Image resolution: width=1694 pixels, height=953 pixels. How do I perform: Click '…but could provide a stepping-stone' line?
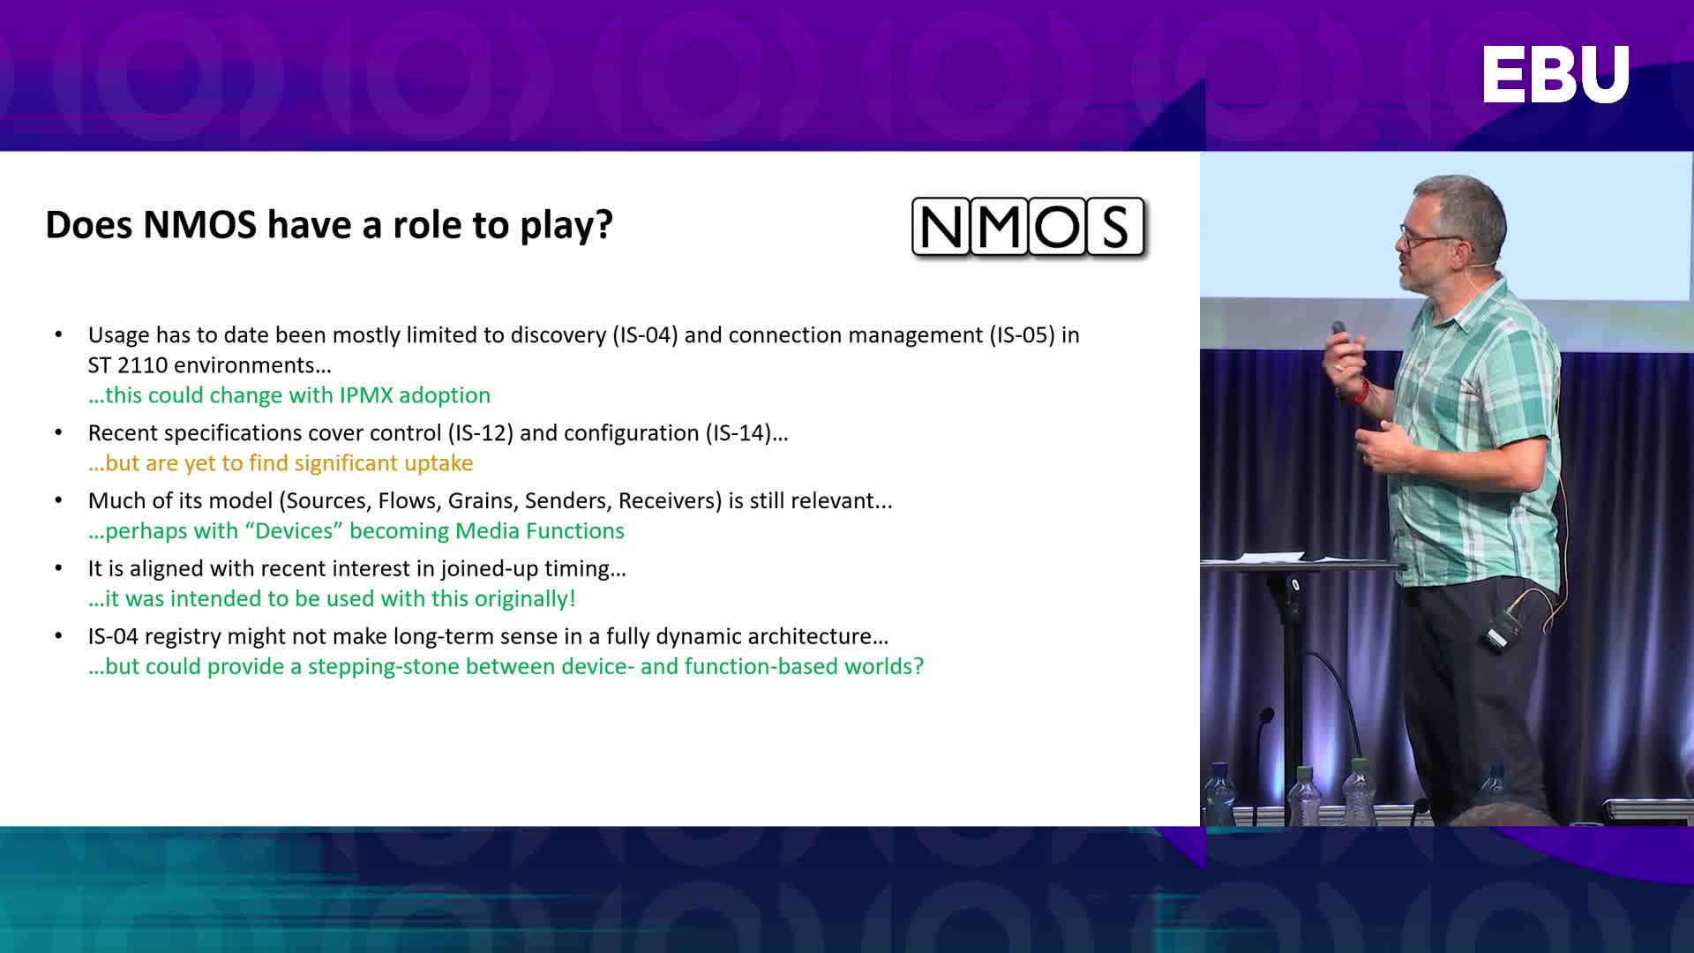click(506, 667)
